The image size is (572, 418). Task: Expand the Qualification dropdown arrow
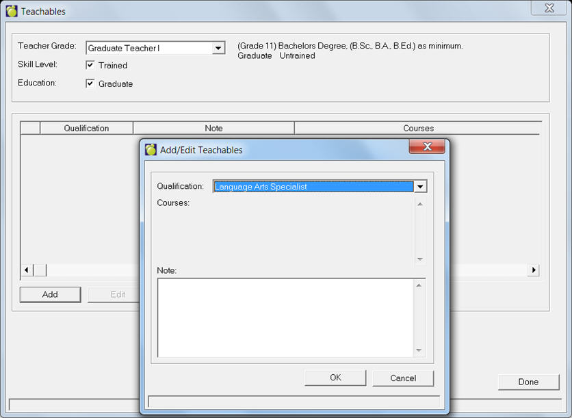point(421,187)
